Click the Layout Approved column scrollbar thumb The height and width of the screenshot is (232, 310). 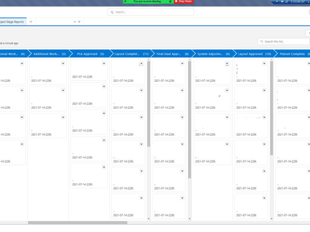[x=272, y=108]
